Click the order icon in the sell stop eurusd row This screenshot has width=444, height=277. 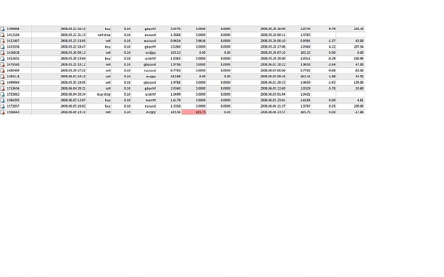pyautogui.click(x=3, y=35)
